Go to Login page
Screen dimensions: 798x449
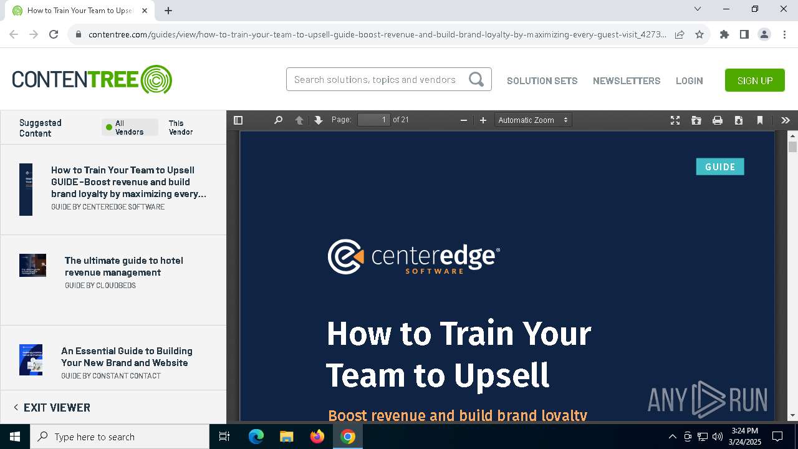click(x=689, y=80)
